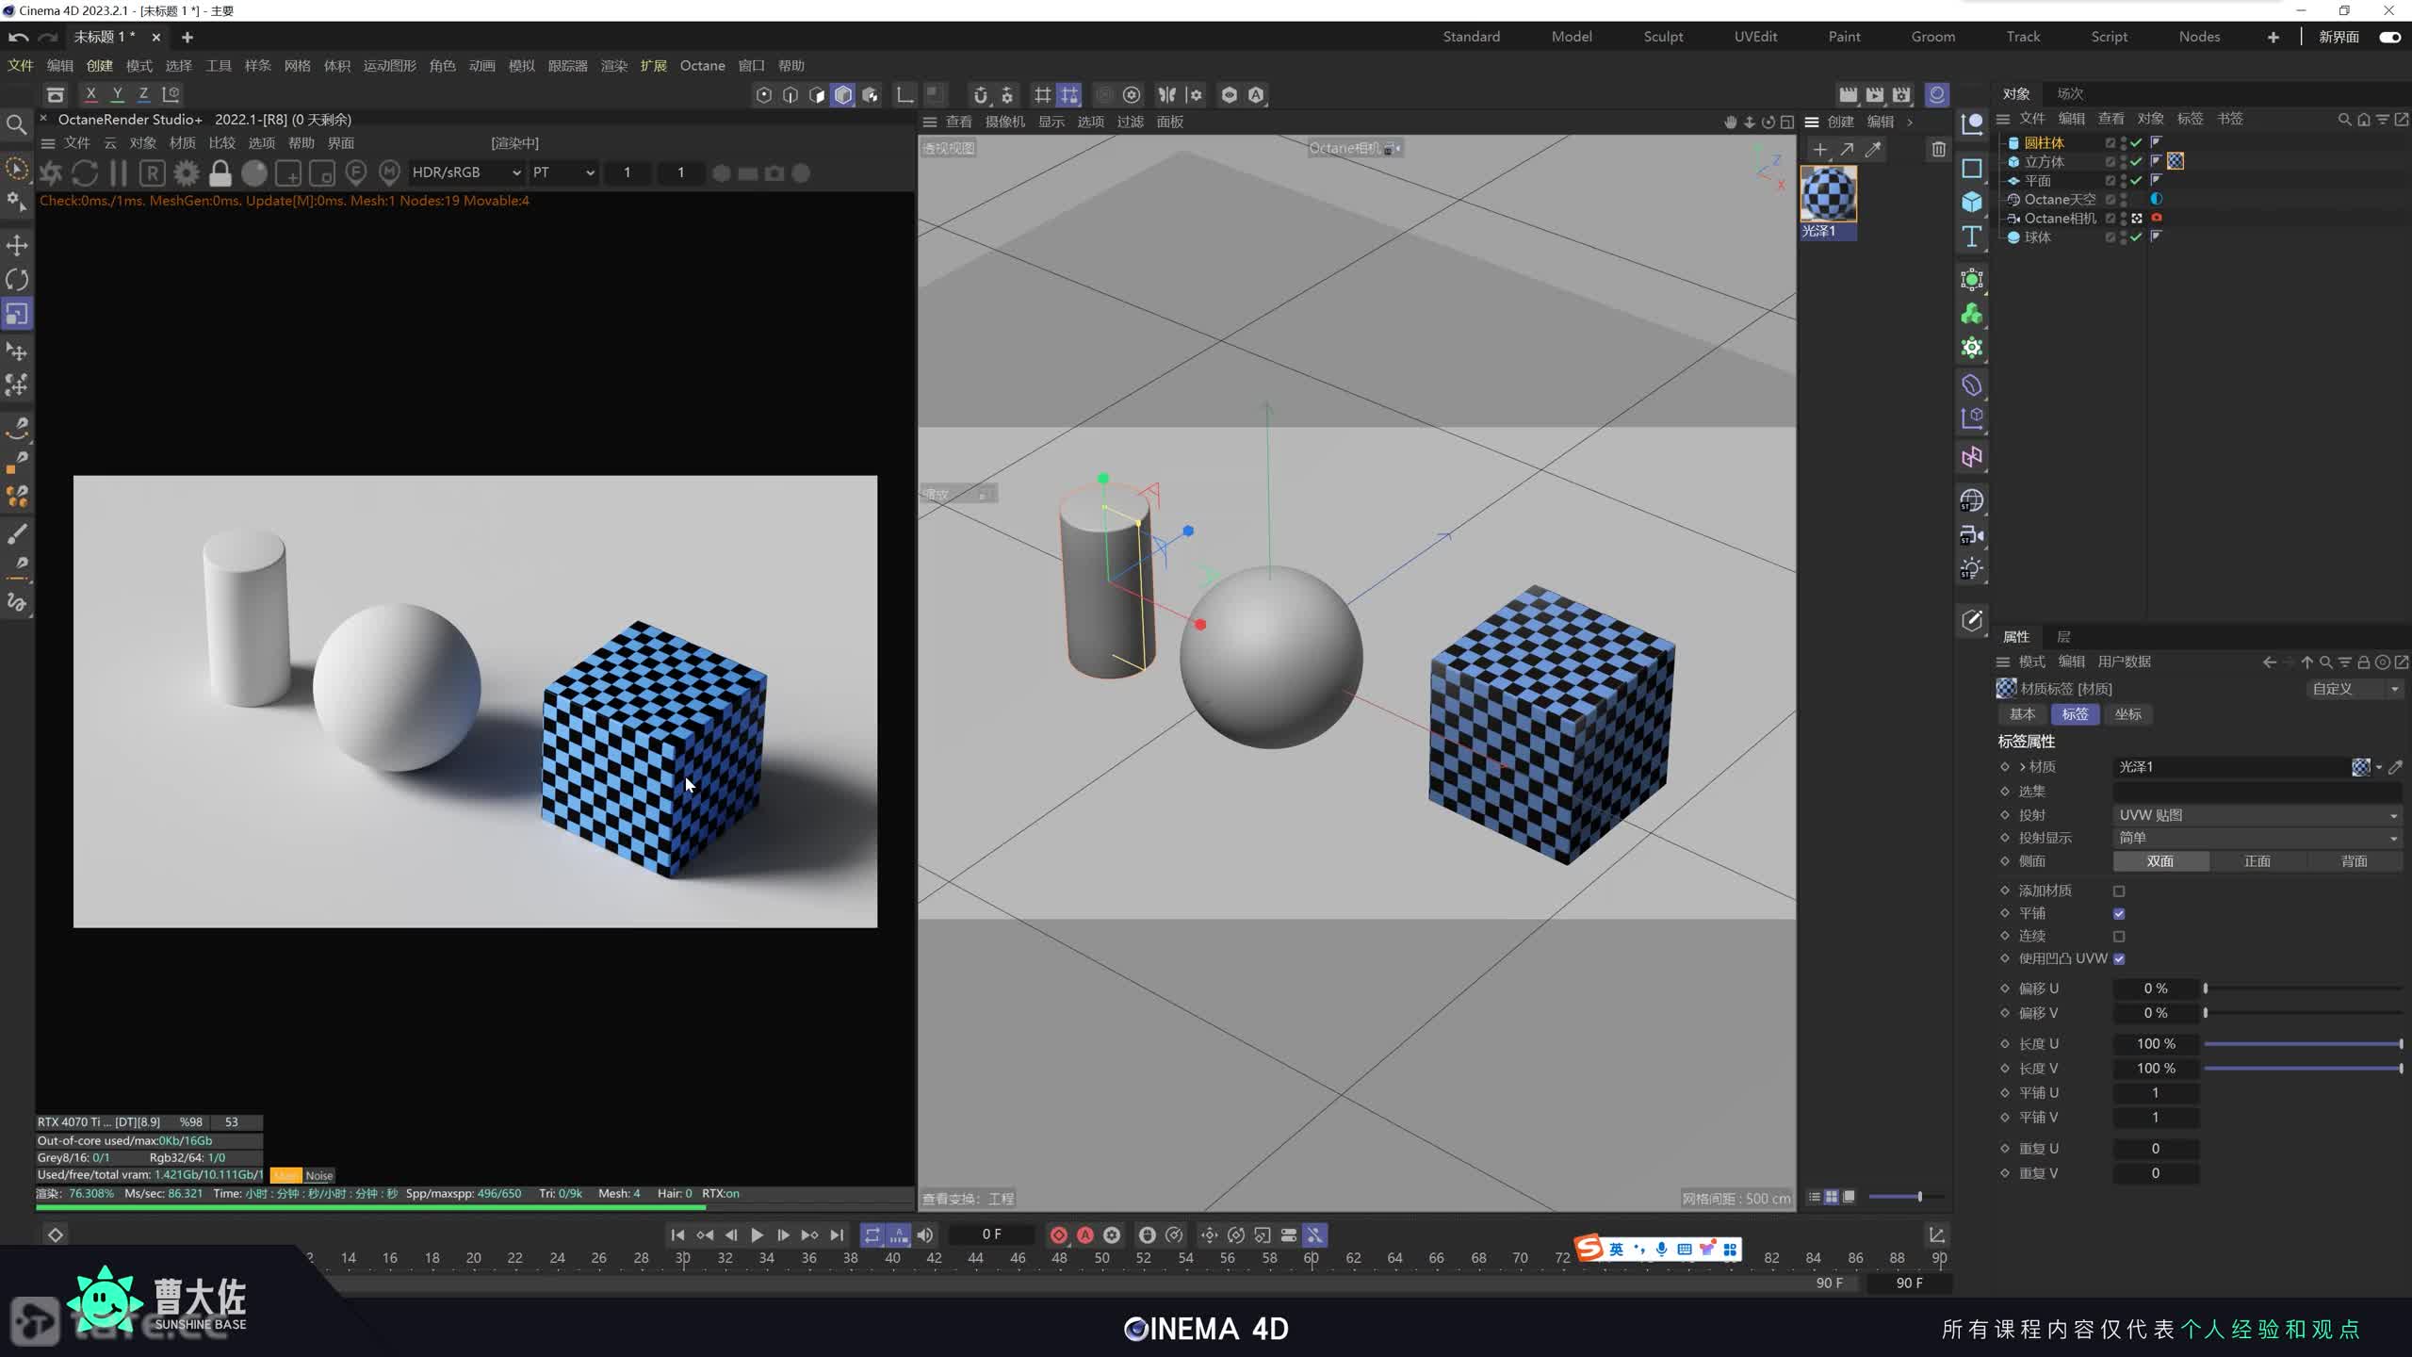
Task: Select the Rotate tool in left toolbar
Action: click(17, 280)
